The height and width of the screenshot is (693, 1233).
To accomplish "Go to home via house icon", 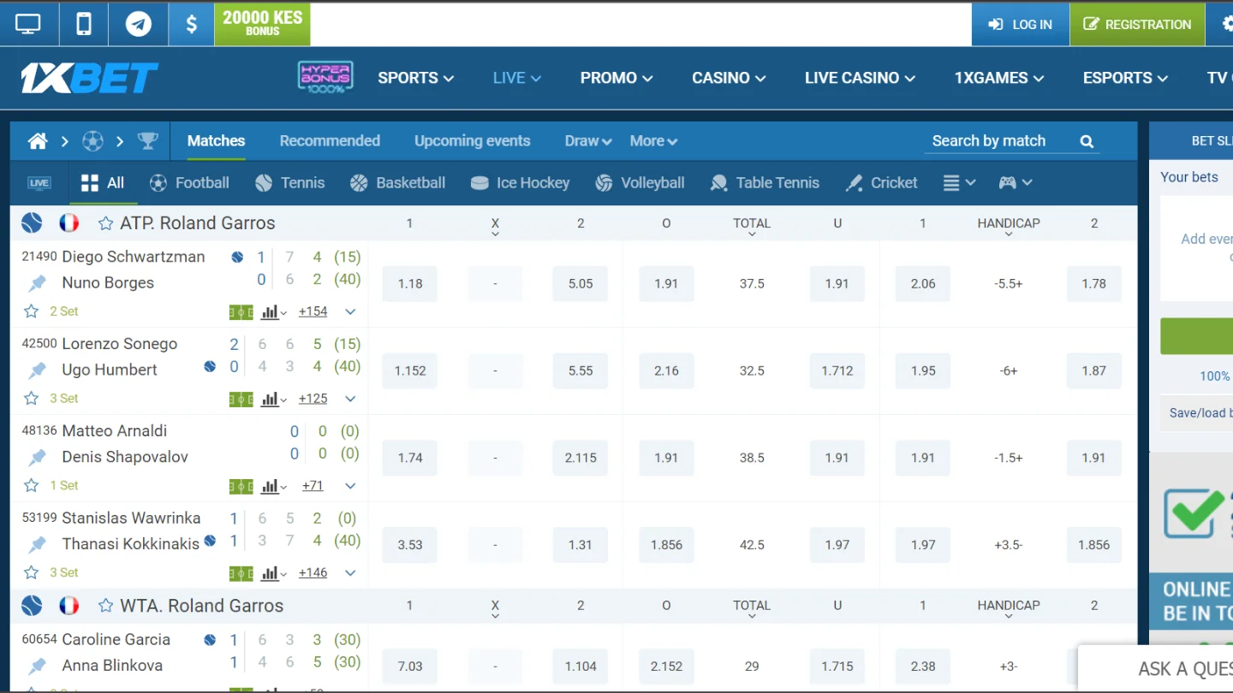I will [38, 141].
